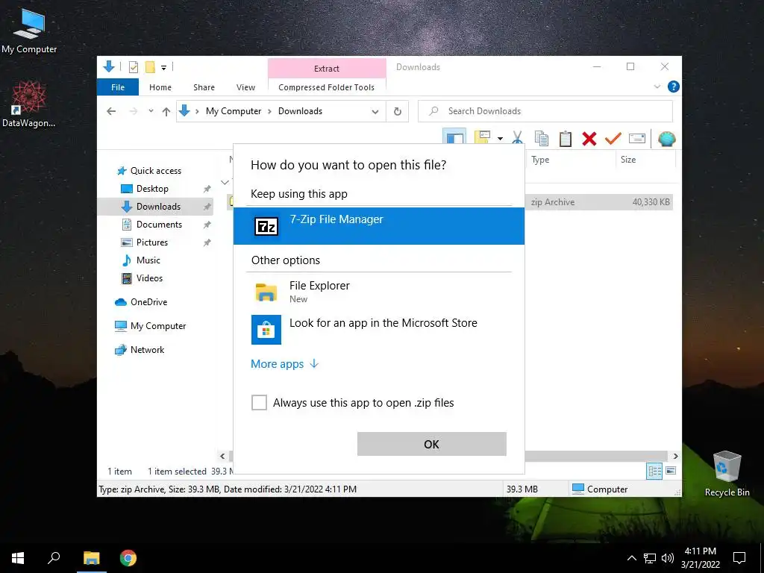
Task: Open My Computer desktop icon
Action: tap(29, 31)
